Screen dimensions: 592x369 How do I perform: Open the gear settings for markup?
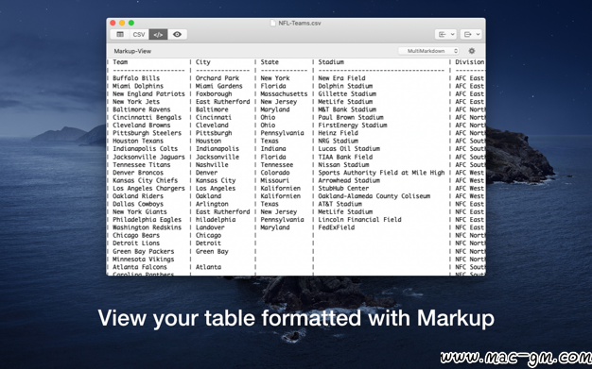[x=472, y=51]
